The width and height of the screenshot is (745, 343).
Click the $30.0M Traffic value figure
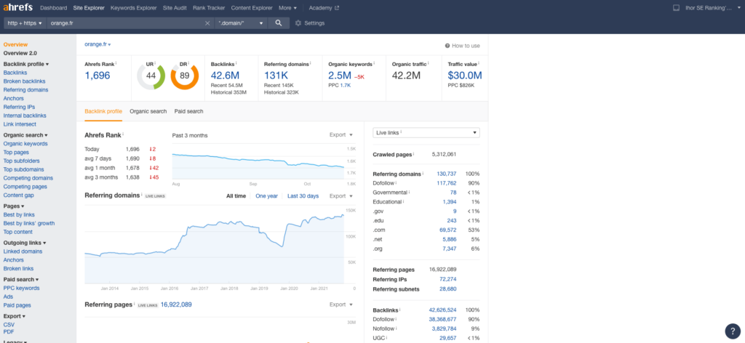tap(465, 75)
